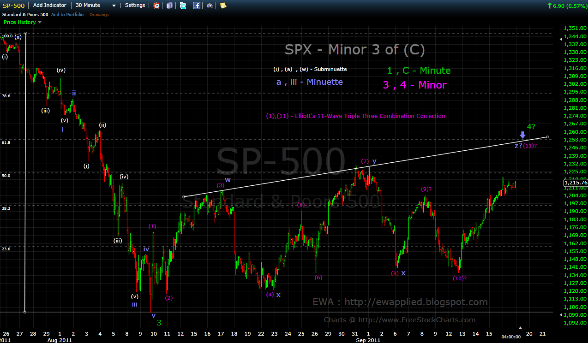Select the blue arrow annotation near the trendline

(522, 136)
